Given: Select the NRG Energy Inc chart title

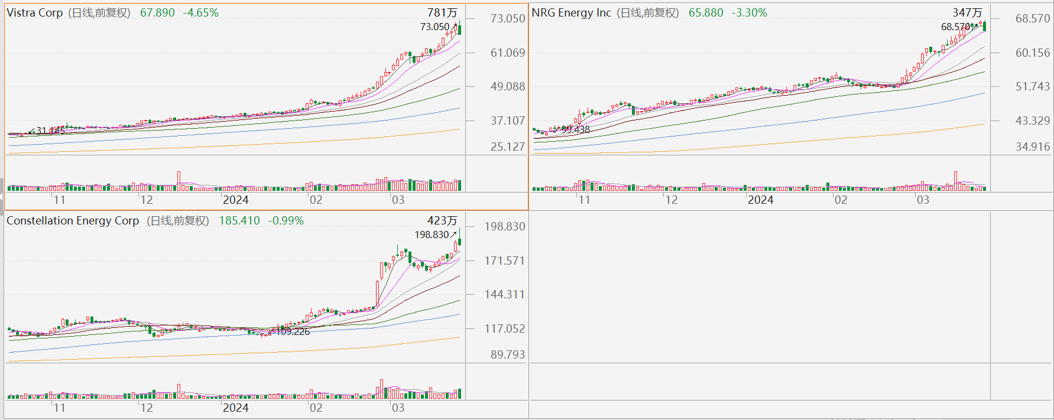Looking at the screenshot, I should tap(571, 12).
